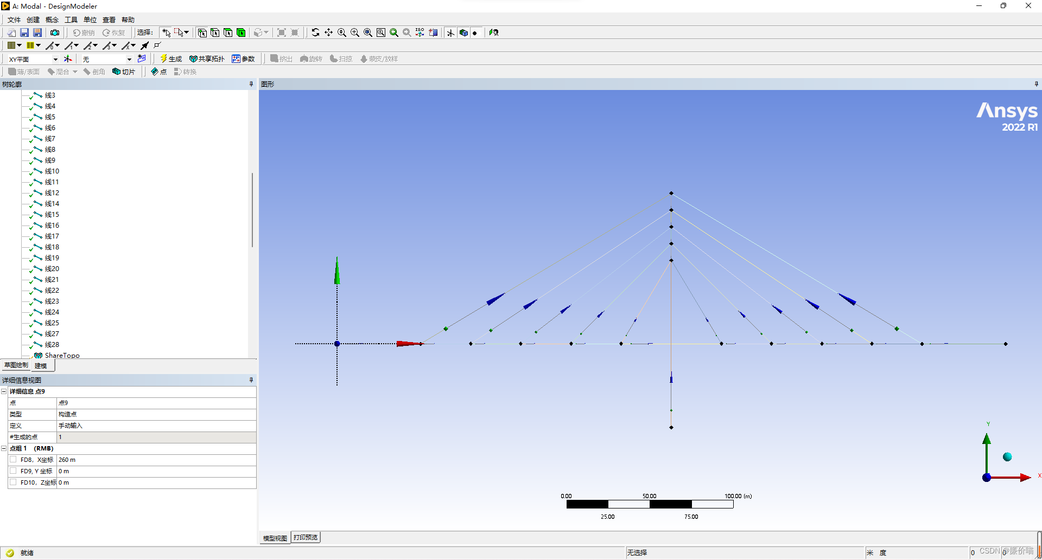Switch to the 打印预览 tab
Viewport: 1042px width, 560px height.
click(306, 537)
